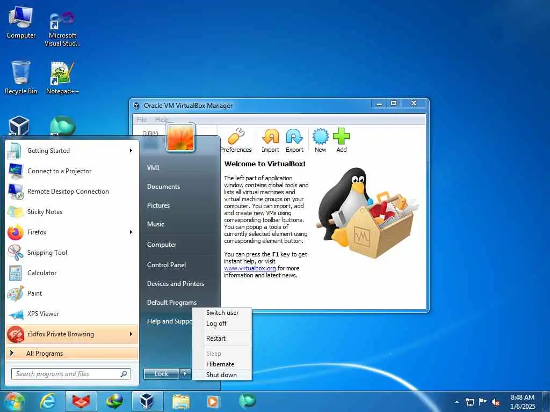Open the www.virtualbox.org link
Viewport: 550px width, 412px height.
coord(250,268)
